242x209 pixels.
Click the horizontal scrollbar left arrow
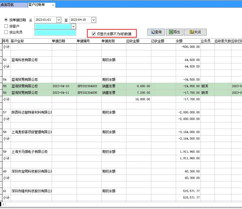[4, 204]
